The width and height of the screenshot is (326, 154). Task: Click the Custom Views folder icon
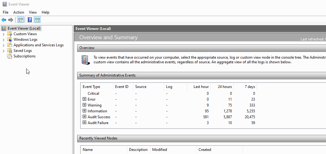coord(10,34)
